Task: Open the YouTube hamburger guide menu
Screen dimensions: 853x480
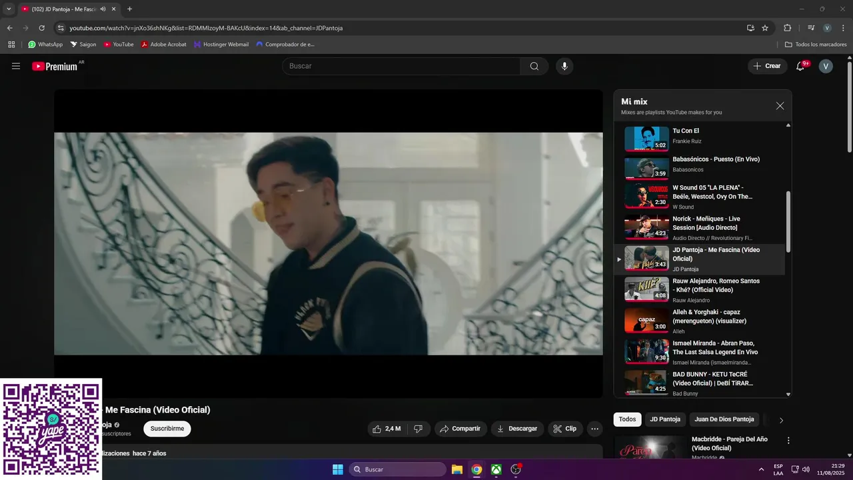Action: (16, 66)
